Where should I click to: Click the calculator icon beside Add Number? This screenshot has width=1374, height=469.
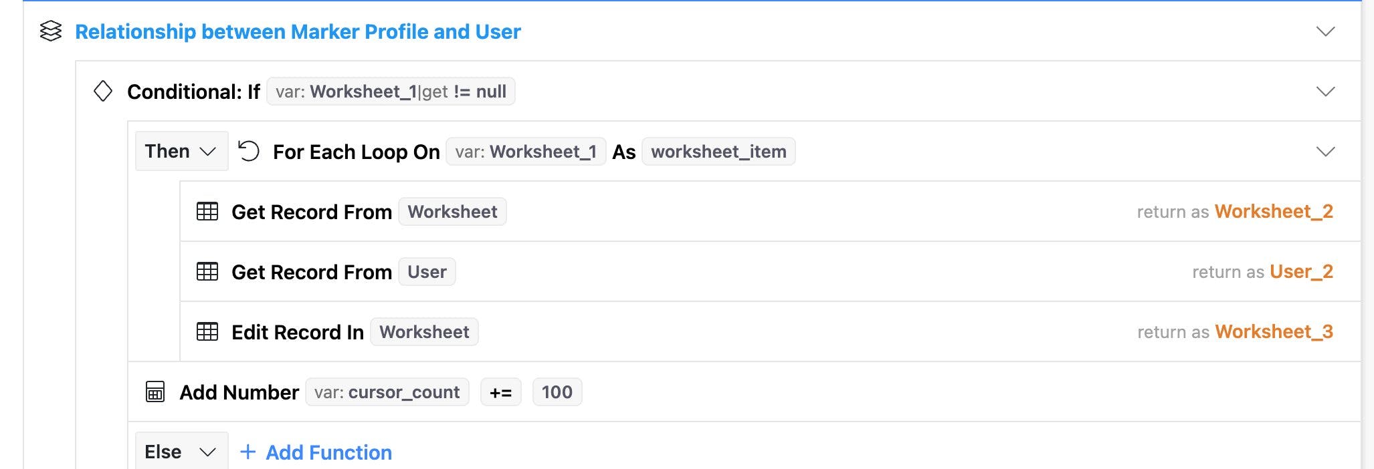coord(155,392)
